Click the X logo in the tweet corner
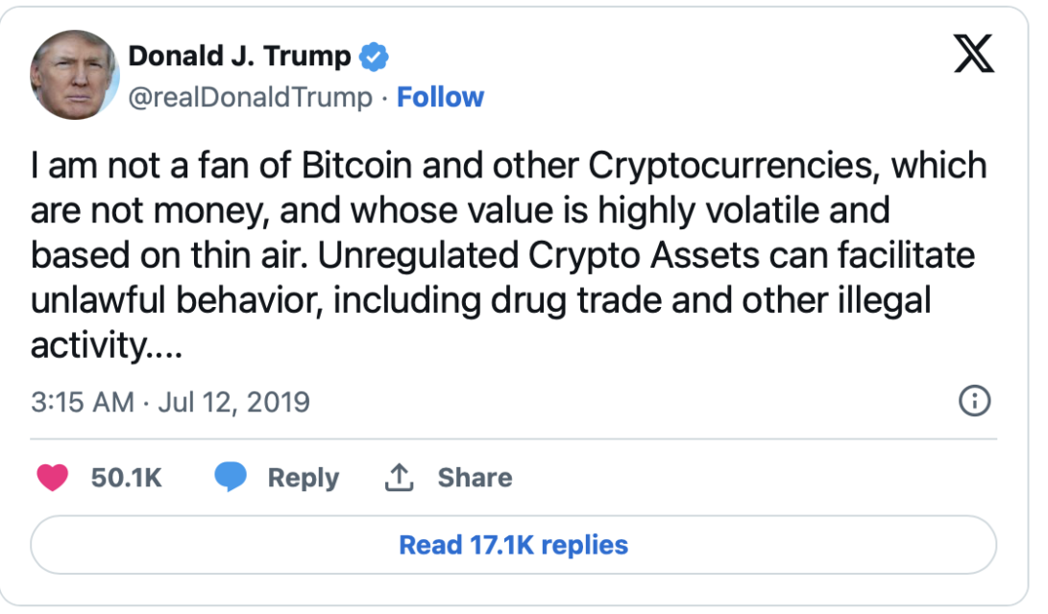Screen dimensions: 1048x614 [x=974, y=54]
